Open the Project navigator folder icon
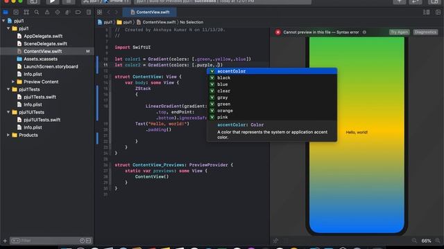This screenshot has width=444, height=249. 6,12
